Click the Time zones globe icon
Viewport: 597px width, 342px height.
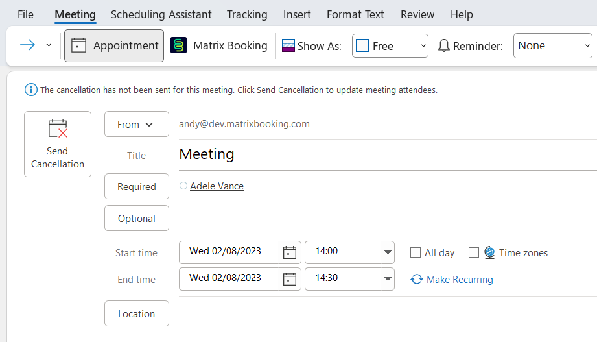(x=489, y=252)
